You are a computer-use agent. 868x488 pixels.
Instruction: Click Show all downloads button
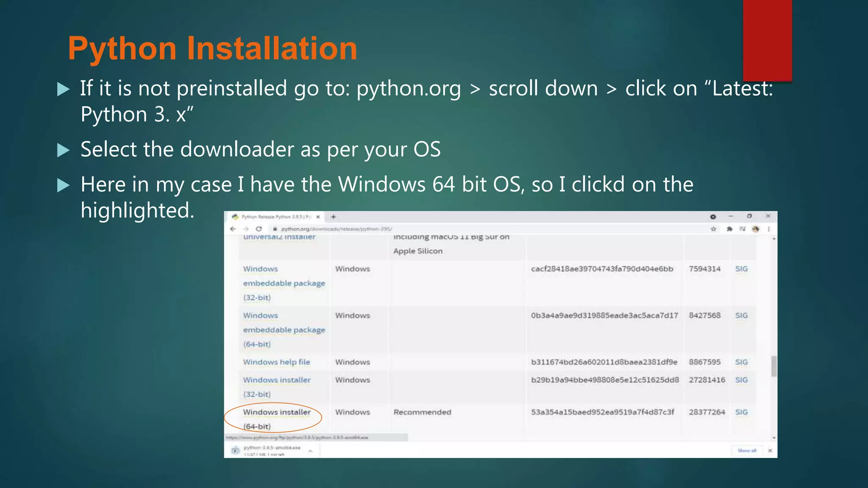click(x=747, y=451)
